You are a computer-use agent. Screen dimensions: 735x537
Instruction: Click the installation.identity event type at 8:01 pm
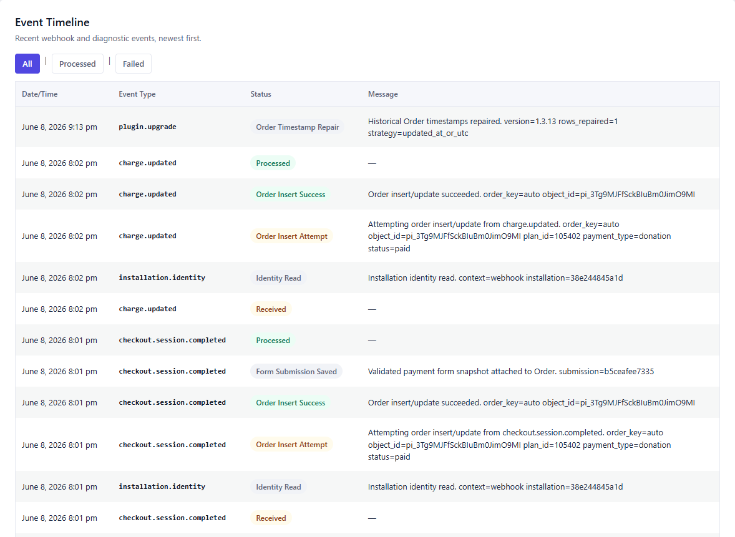(162, 487)
